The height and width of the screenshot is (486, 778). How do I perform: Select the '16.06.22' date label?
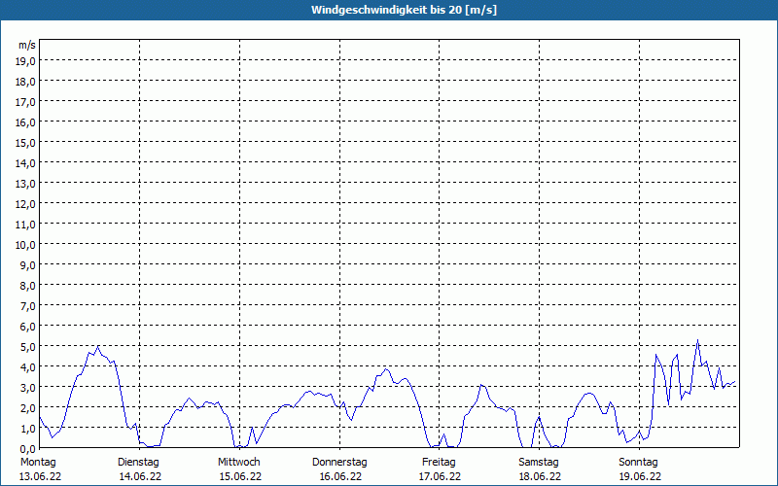click(340, 476)
